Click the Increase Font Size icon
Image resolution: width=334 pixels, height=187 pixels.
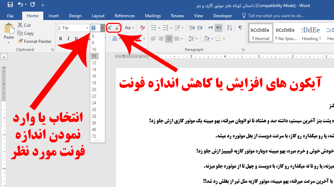coord(110,28)
